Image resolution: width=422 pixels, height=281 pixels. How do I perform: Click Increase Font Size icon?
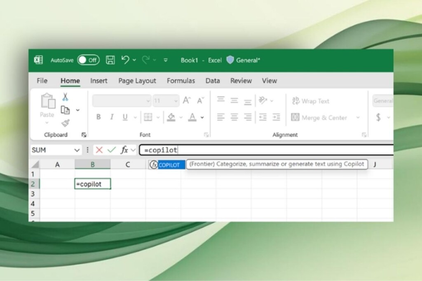pos(187,100)
